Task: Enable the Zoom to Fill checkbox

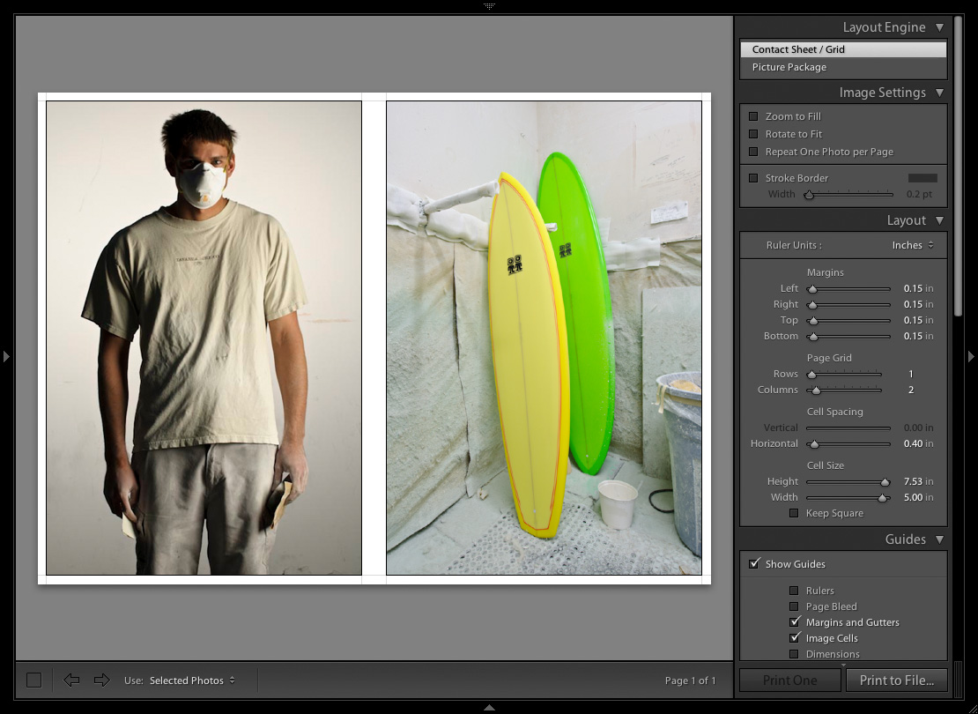Action: point(753,116)
